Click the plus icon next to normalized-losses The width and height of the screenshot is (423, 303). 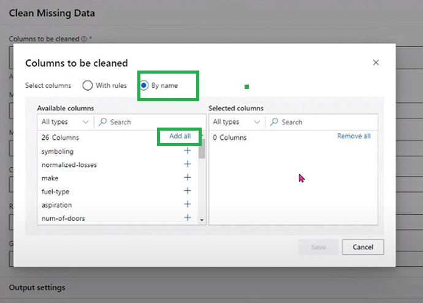click(188, 164)
